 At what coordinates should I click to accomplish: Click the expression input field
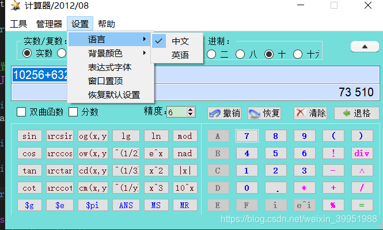[x=195, y=74]
